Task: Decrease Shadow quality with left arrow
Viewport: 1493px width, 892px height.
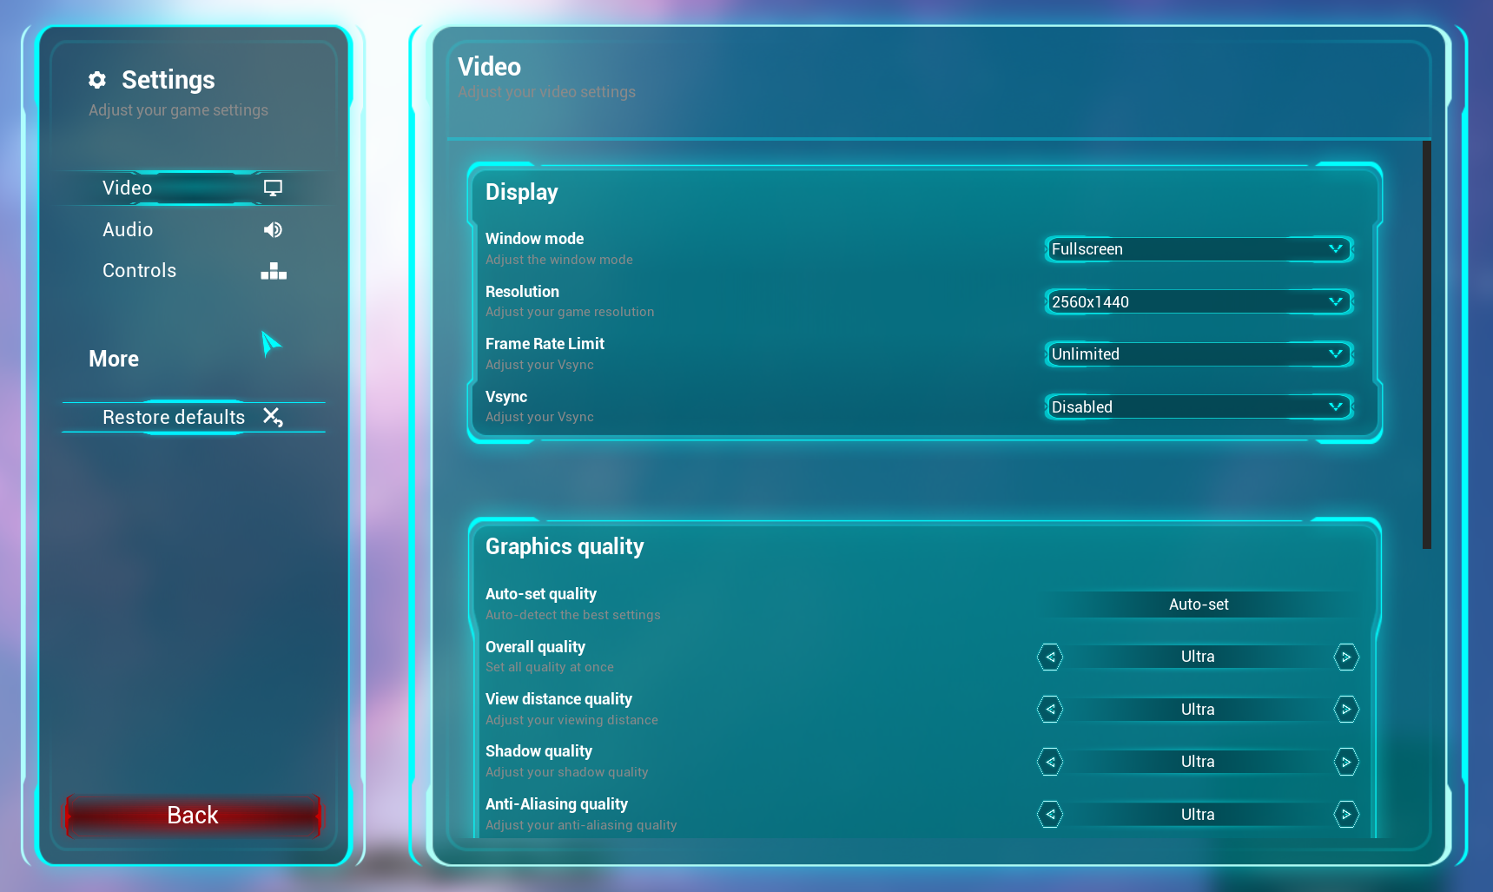Action: tap(1050, 762)
